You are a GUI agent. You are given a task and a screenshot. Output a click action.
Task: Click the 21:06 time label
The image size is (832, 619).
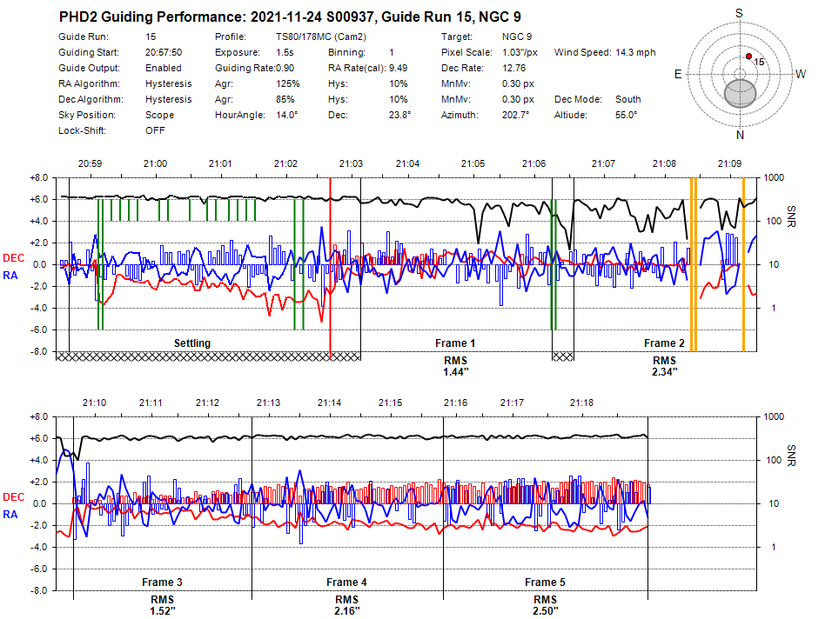(x=533, y=163)
